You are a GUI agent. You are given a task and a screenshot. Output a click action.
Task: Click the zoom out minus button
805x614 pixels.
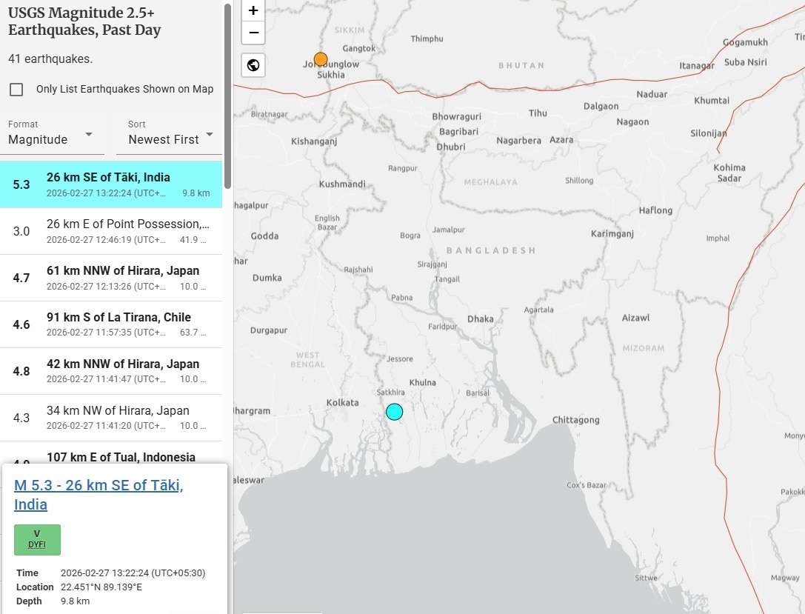click(x=253, y=33)
